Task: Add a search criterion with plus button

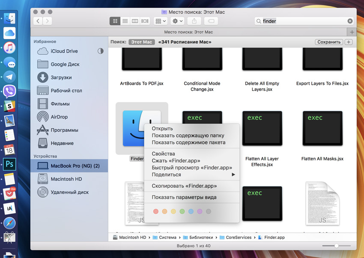Action: click(349, 42)
